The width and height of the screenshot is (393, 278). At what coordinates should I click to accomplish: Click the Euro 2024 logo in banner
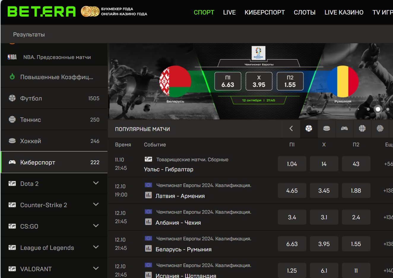tap(259, 53)
